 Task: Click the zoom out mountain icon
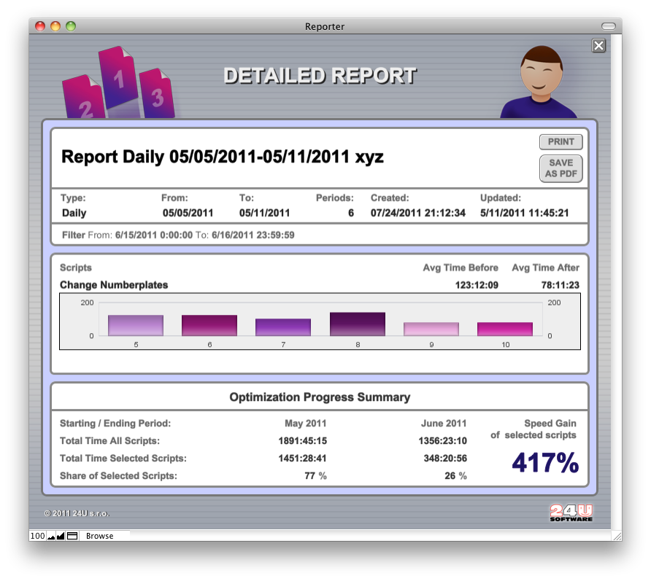(x=52, y=536)
